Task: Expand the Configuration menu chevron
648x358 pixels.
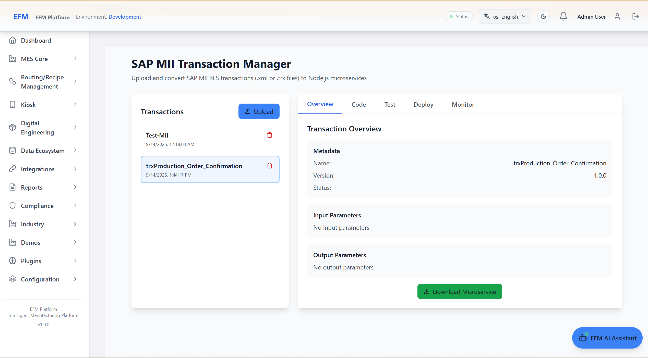Action: click(x=75, y=279)
